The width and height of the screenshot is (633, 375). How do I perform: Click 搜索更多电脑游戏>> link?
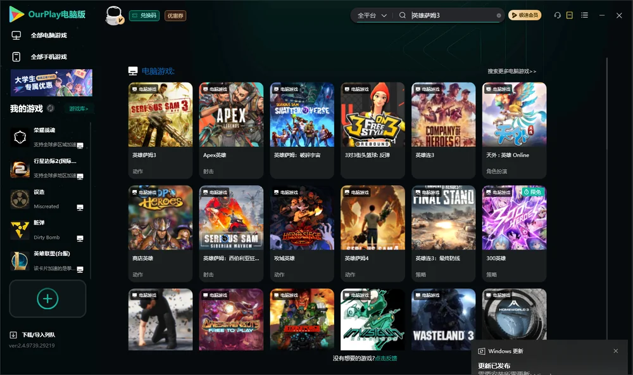[512, 71]
